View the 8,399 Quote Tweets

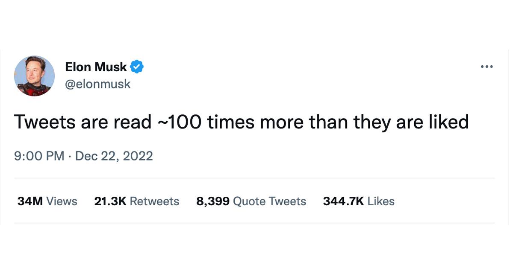click(x=251, y=201)
